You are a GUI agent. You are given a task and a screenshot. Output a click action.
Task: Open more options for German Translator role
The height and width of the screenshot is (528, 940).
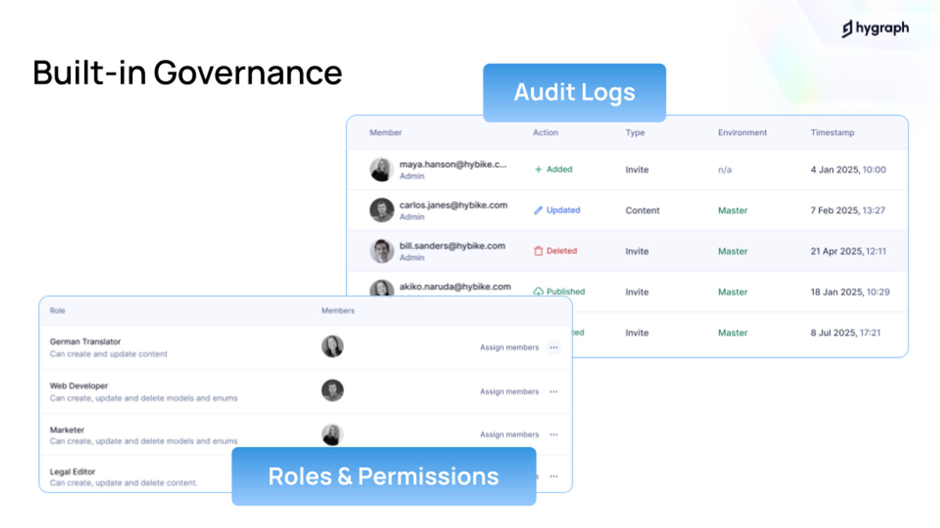554,347
